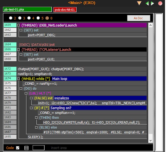Collapse the LBL HLT node

click(x=26, y=93)
